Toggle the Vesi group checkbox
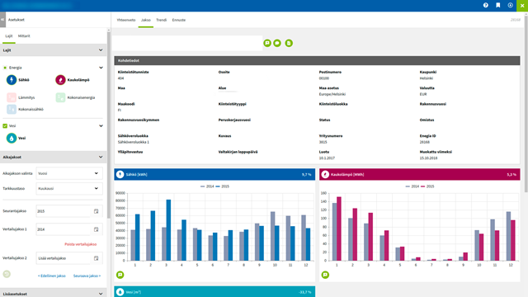Screen dimensions: 528x297 pyautogui.click(x=5, y=126)
